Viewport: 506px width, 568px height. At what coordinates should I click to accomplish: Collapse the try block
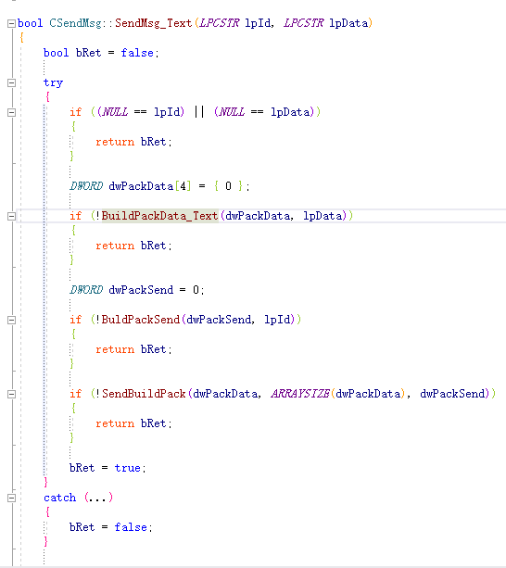[x=12, y=83]
